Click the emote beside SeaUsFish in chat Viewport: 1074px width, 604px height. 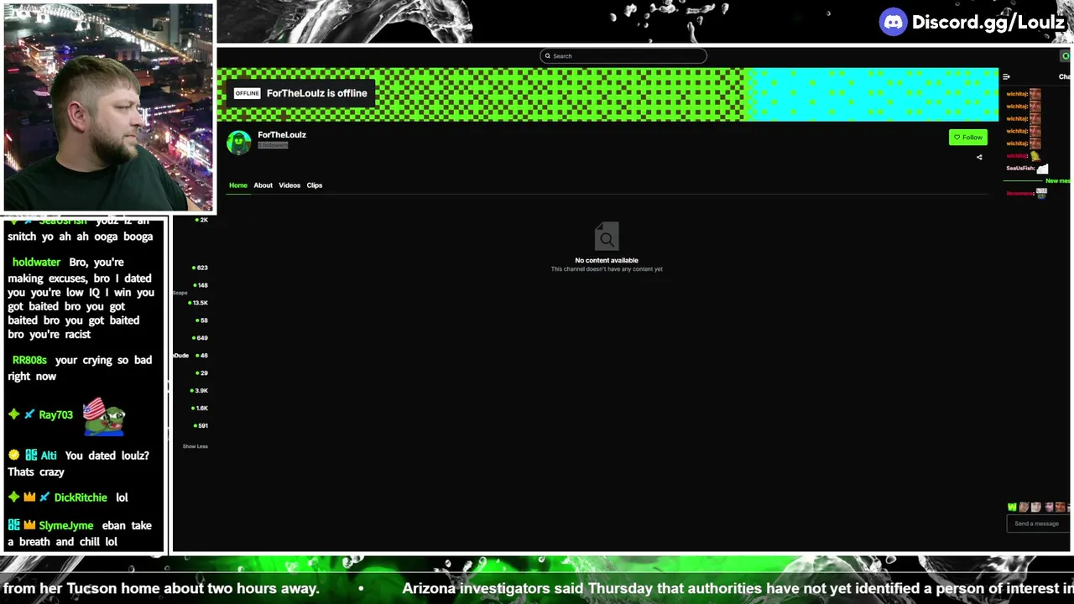(x=1042, y=169)
